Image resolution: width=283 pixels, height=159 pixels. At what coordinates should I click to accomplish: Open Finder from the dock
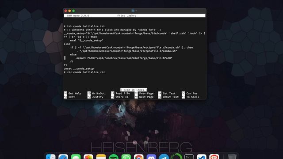tap(51, 156)
